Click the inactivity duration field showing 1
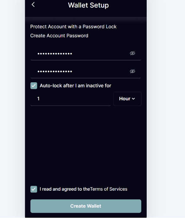Viewport: 185px width, 218px height. (x=71, y=99)
